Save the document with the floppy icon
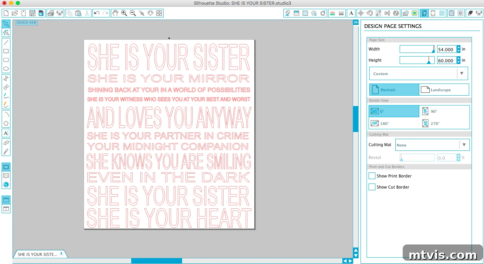The image size is (484, 264). coord(32,13)
